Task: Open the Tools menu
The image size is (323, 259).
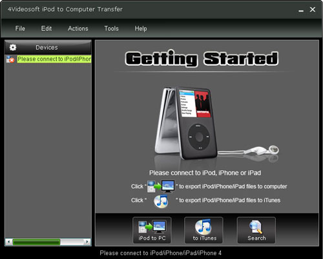Action: pyautogui.click(x=111, y=28)
